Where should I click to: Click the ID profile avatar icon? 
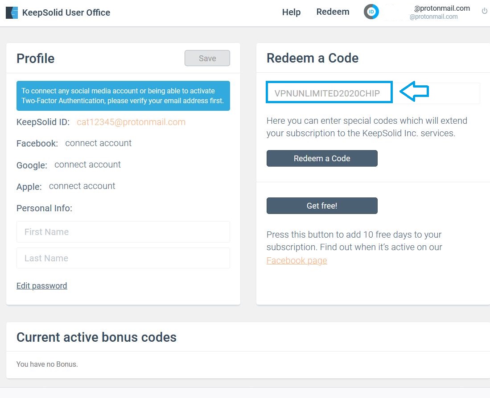click(371, 12)
